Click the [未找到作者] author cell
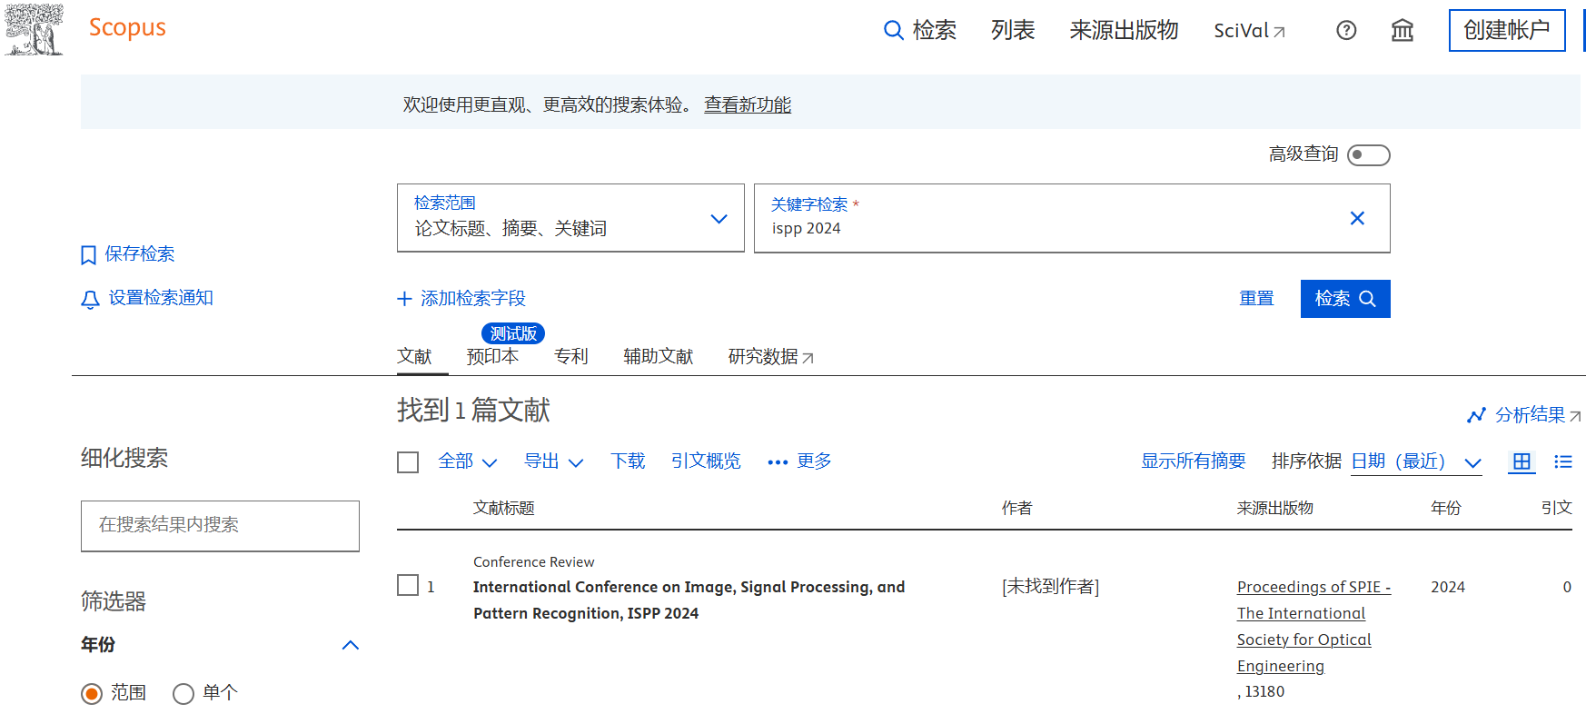The image size is (1586, 714). click(1051, 587)
